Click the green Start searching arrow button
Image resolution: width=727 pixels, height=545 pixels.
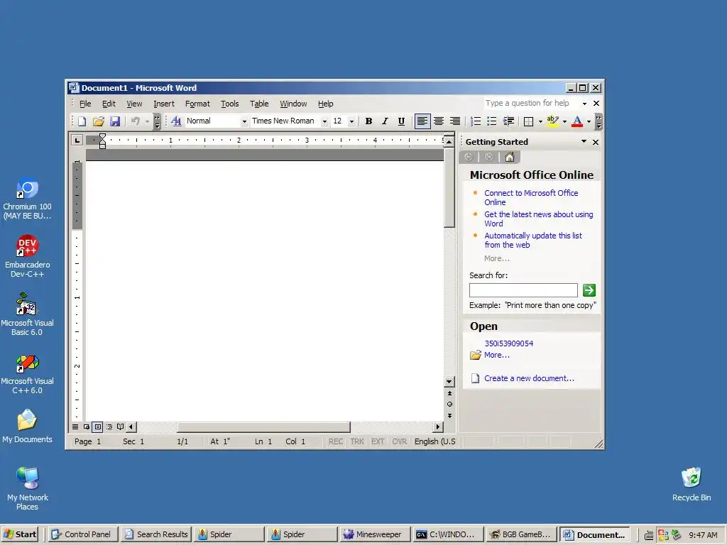click(589, 290)
